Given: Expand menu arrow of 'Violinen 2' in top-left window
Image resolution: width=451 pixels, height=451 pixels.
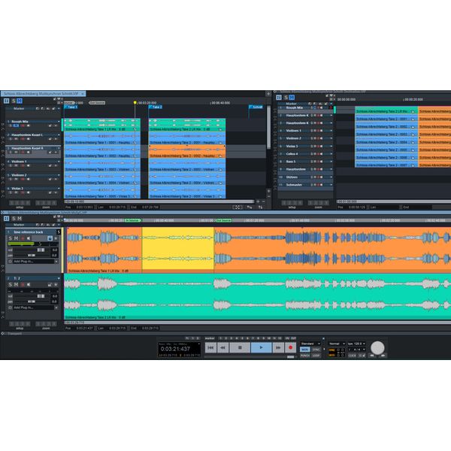Looking at the screenshot, I should [x=59, y=175].
